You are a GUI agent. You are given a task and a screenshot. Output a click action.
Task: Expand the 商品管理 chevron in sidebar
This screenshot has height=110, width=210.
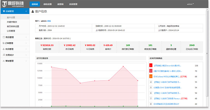[26, 37]
